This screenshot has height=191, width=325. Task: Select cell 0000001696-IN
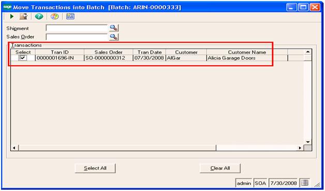60,58
